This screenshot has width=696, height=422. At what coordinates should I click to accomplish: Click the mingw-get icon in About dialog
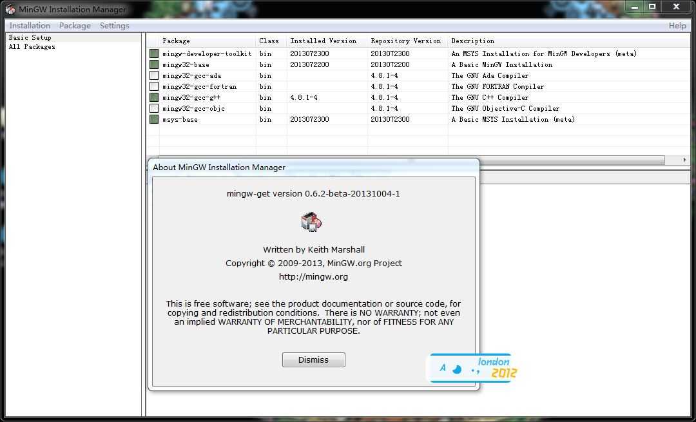(x=311, y=222)
